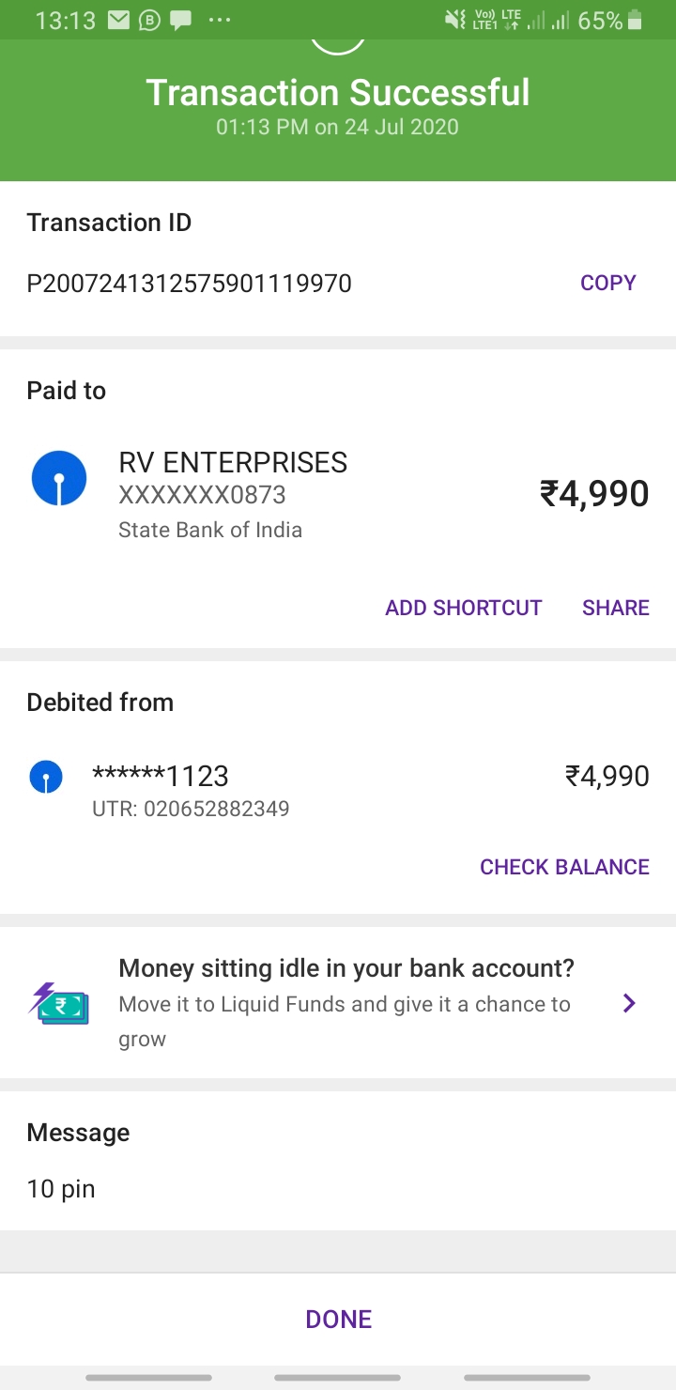This screenshot has height=1390, width=676.
Task: Tap the battery icon in status bar
Action: [636, 20]
